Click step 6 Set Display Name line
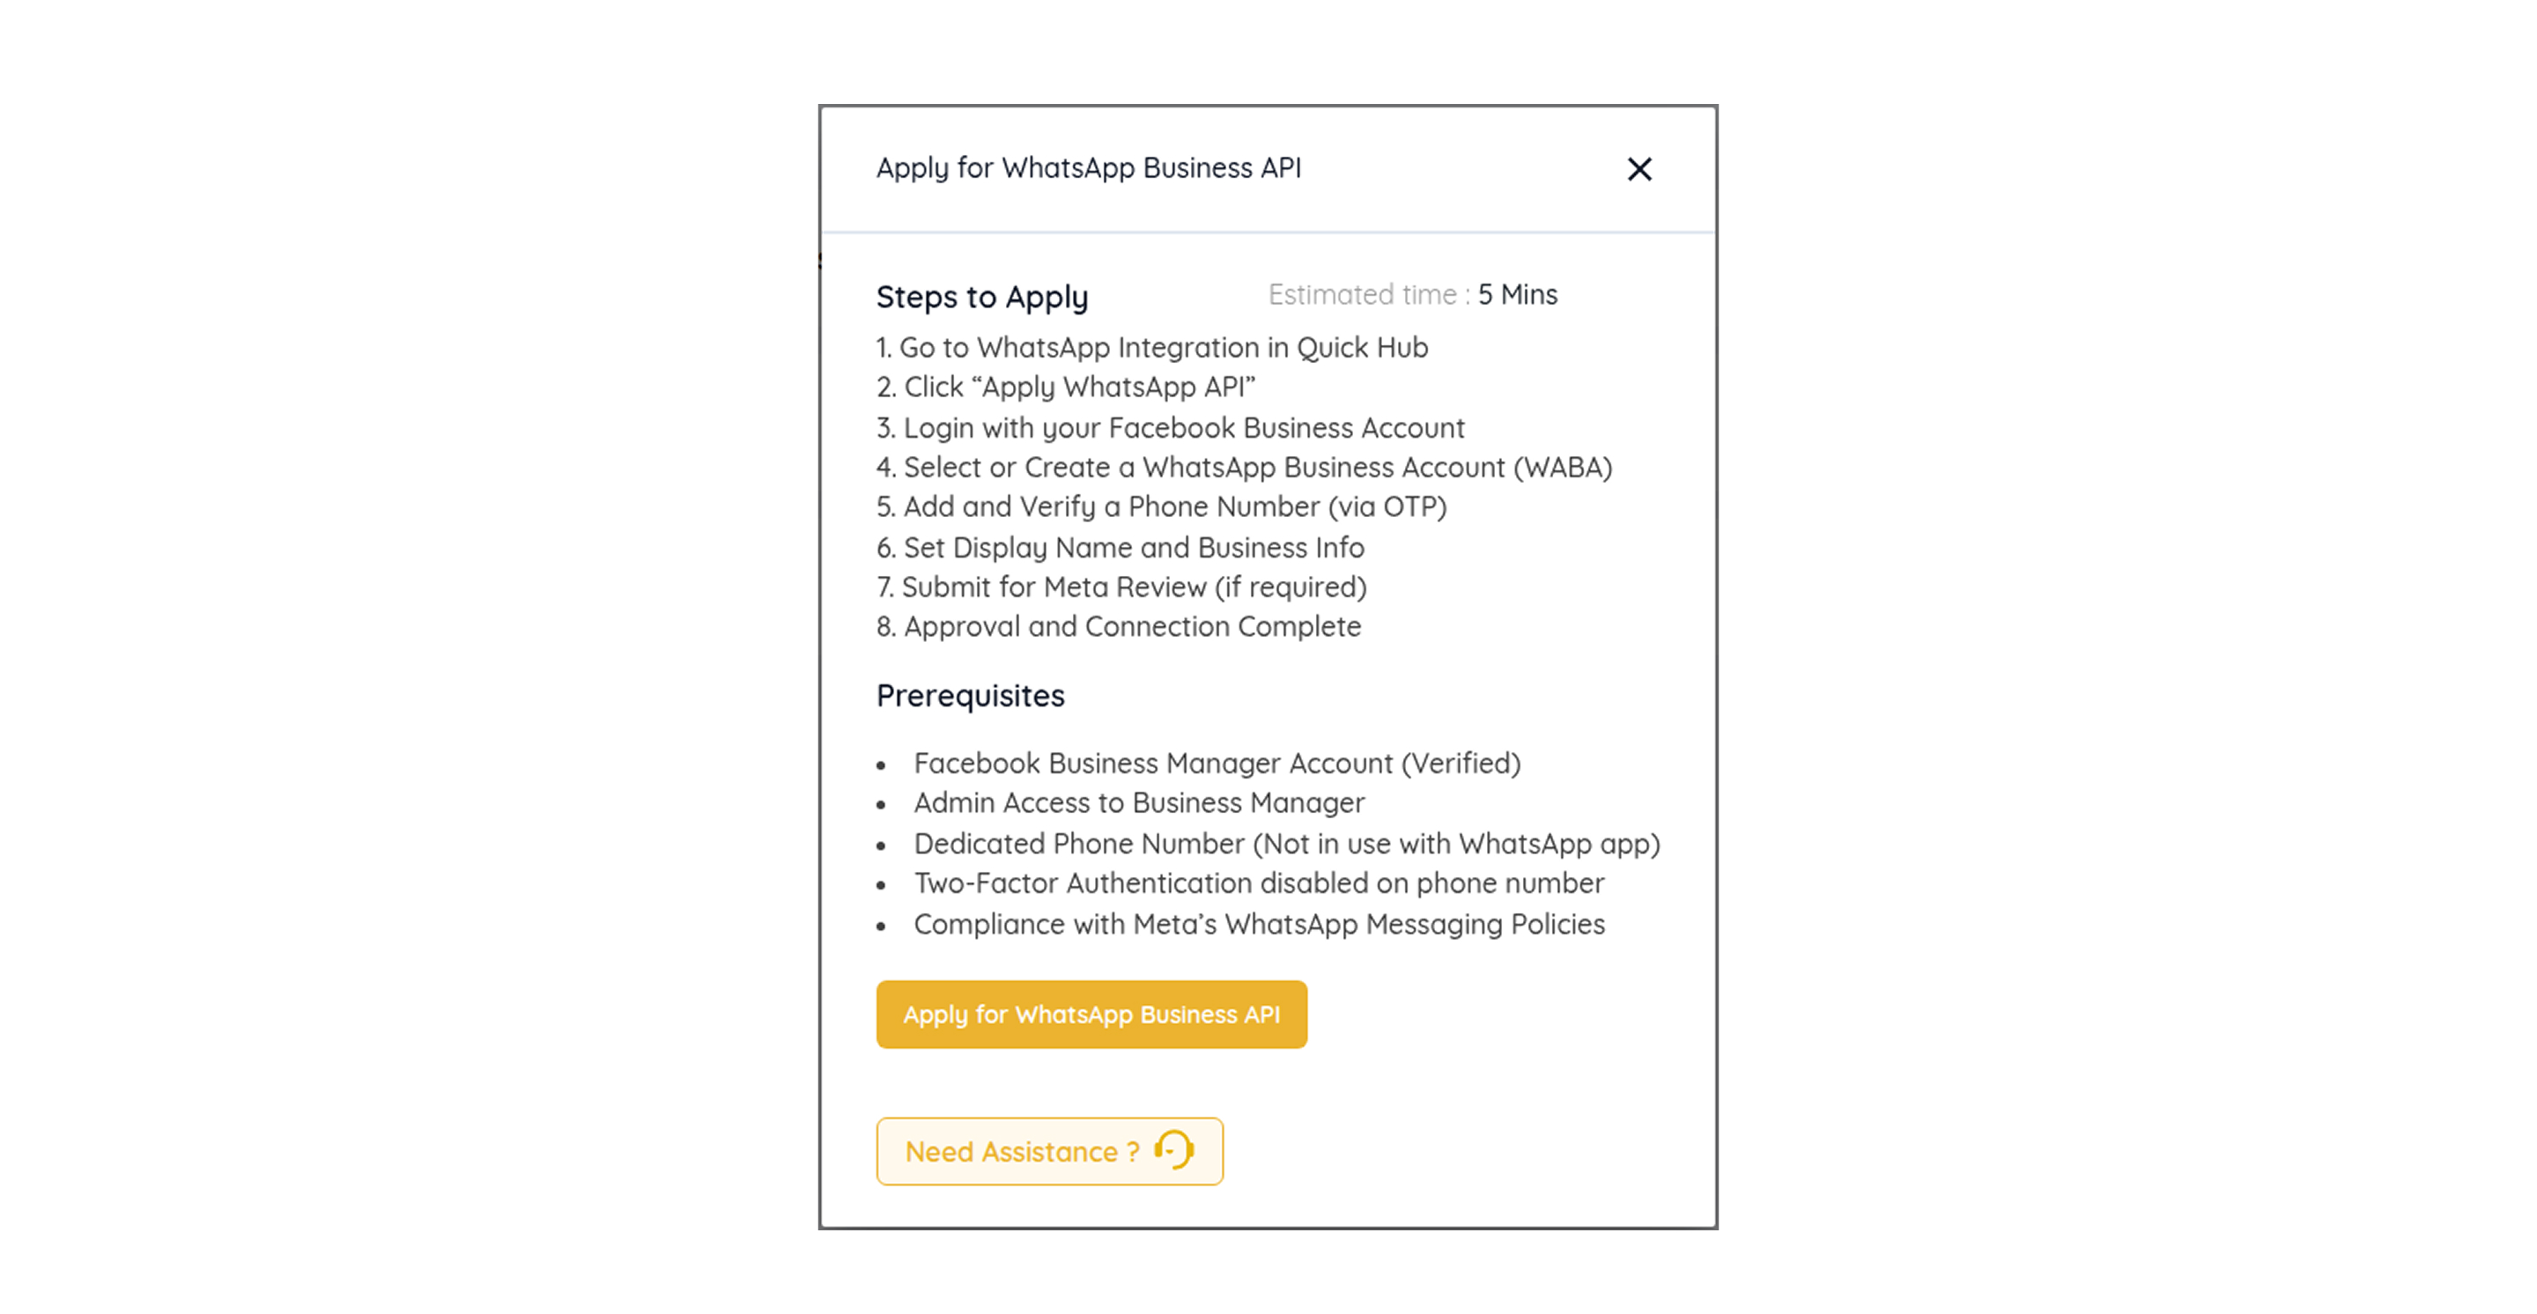 (1120, 547)
